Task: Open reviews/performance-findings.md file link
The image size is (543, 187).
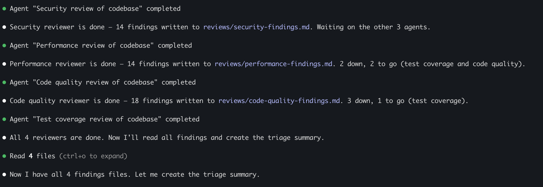Action: [x=273, y=64]
